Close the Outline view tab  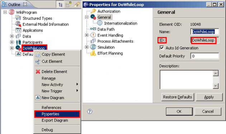click(25, 4)
